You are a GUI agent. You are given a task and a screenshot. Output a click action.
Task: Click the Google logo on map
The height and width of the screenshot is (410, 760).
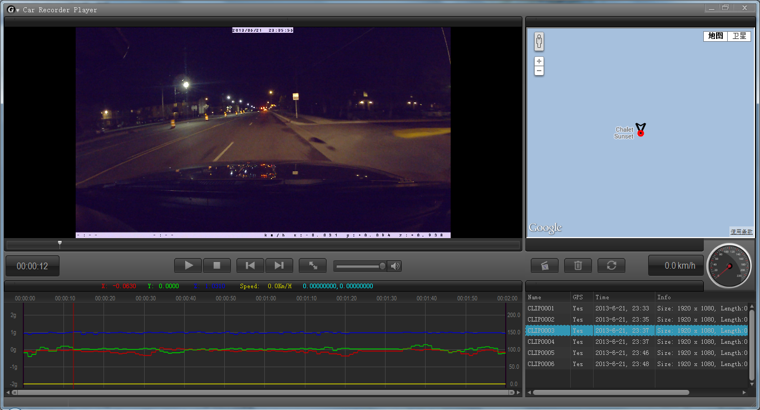click(545, 228)
